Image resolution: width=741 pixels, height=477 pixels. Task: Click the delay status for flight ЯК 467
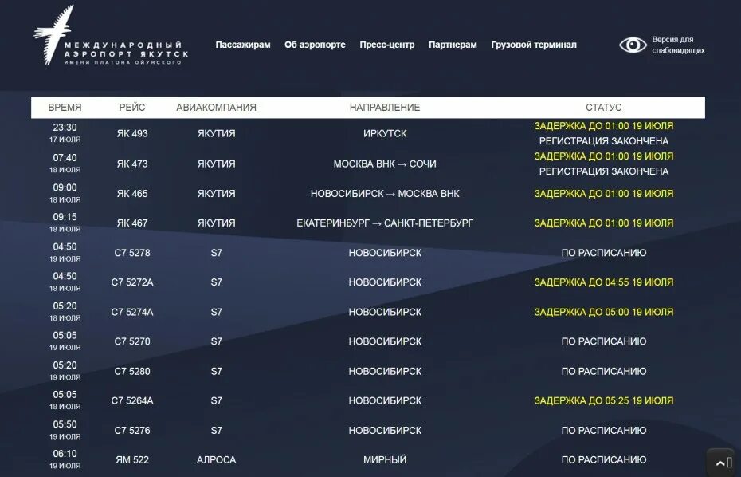[x=603, y=223]
